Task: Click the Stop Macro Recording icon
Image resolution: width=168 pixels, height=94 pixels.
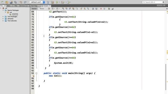Action: coord(104,9)
